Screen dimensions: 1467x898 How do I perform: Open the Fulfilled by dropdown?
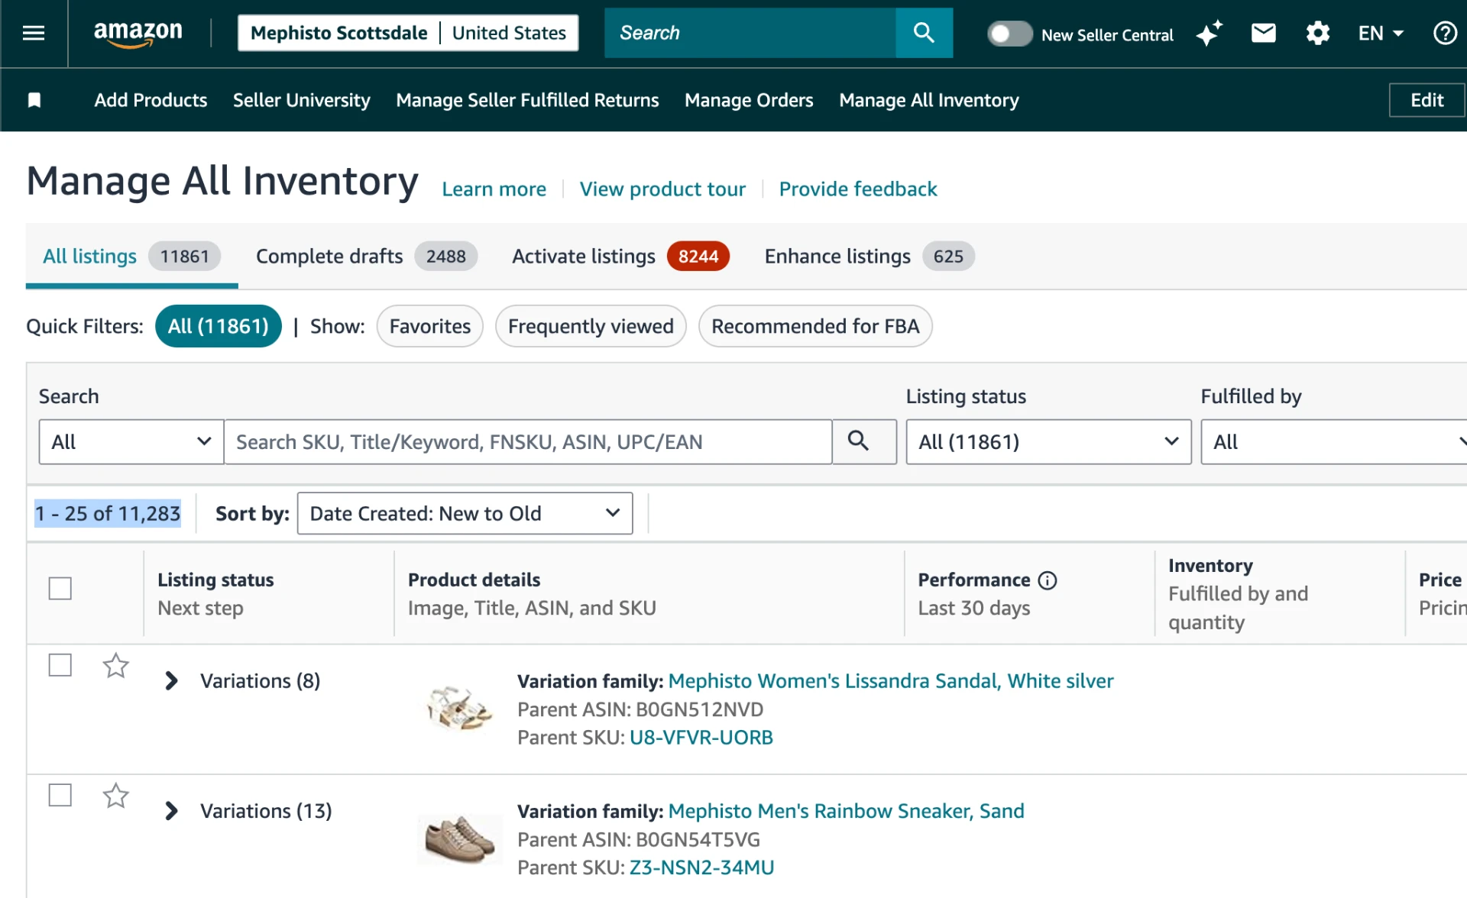(1334, 441)
